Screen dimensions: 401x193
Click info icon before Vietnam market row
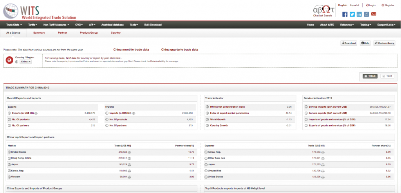(9, 177)
